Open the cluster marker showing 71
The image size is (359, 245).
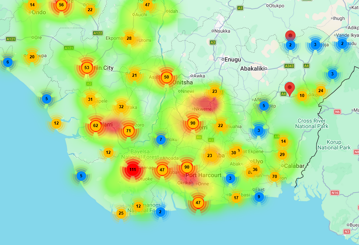(x=129, y=131)
